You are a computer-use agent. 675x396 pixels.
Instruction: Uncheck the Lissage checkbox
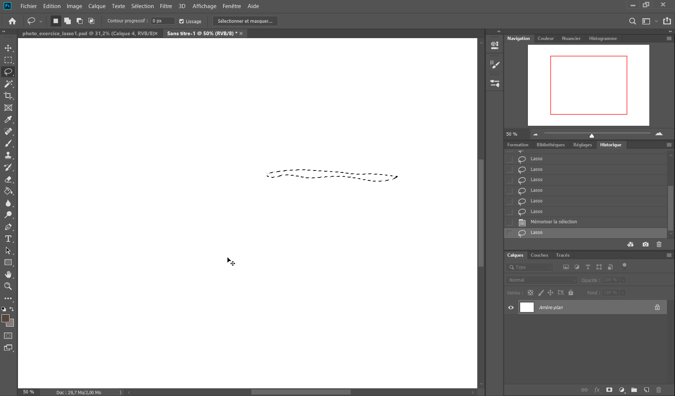pos(181,21)
